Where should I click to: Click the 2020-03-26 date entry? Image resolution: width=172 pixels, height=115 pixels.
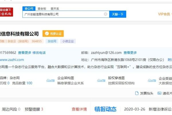click(x=135, y=109)
